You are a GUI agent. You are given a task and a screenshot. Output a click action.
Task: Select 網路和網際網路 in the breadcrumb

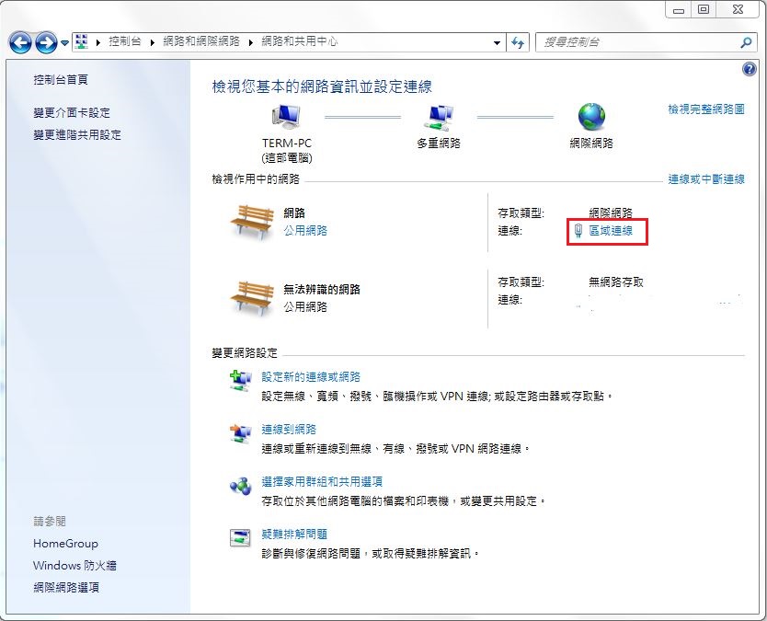[200, 42]
